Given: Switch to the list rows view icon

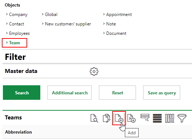Looking at the screenshot, I should pos(157,118).
